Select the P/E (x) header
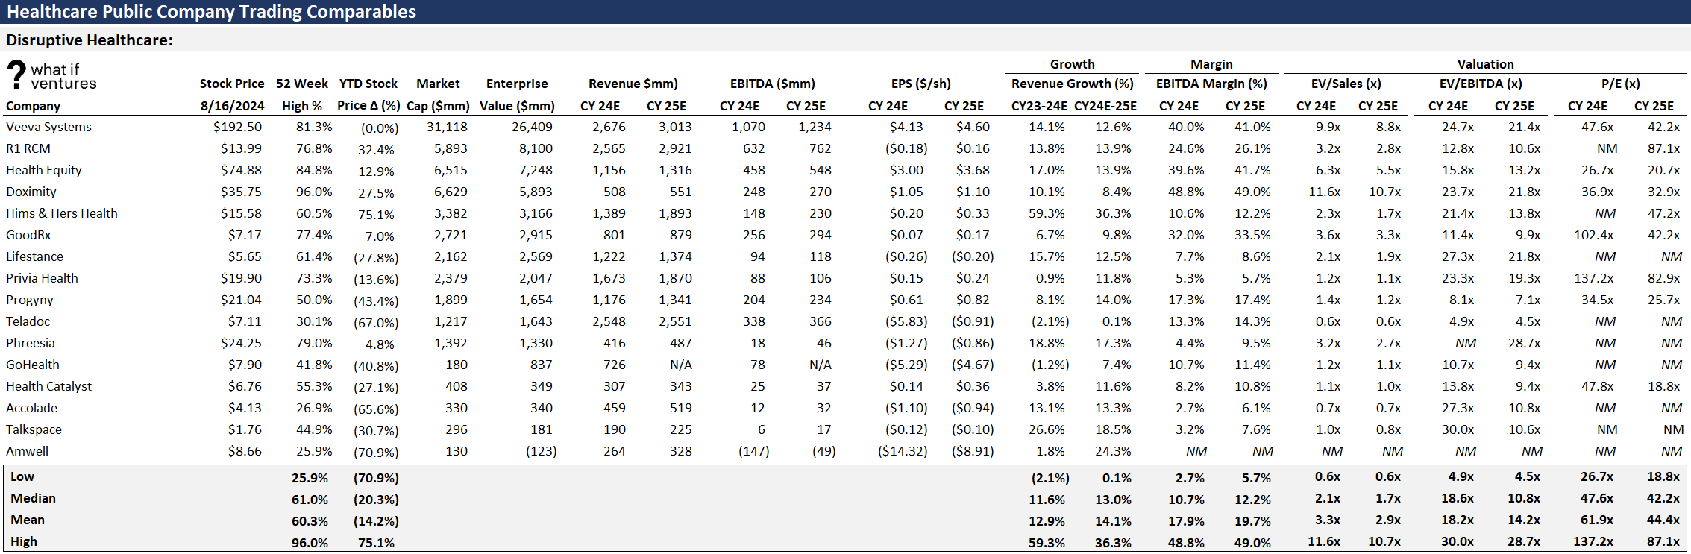The height and width of the screenshot is (554, 1691). point(1621,84)
